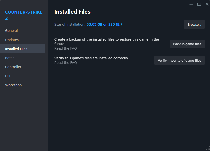Open the Workshop tab
This screenshot has width=210, height=151.
click(13, 85)
